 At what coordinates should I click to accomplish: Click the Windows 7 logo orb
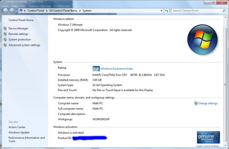(x=202, y=40)
